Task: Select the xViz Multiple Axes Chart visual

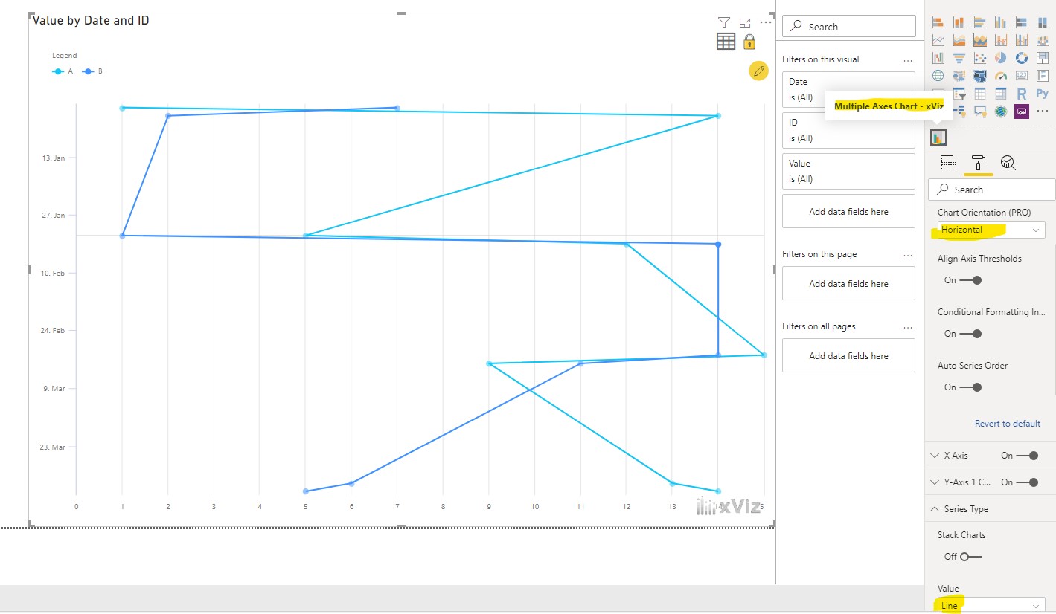Action: 938,138
